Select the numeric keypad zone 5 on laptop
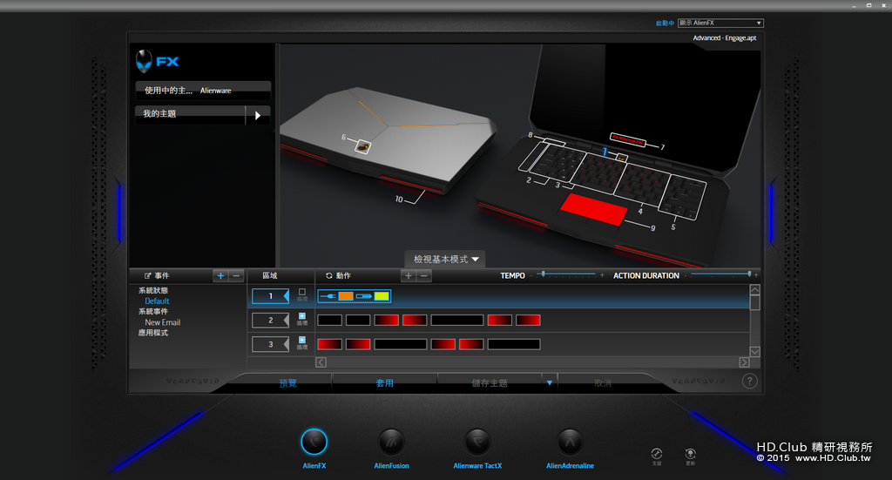The width and height of the screenshot is (892, 480). 683,197
